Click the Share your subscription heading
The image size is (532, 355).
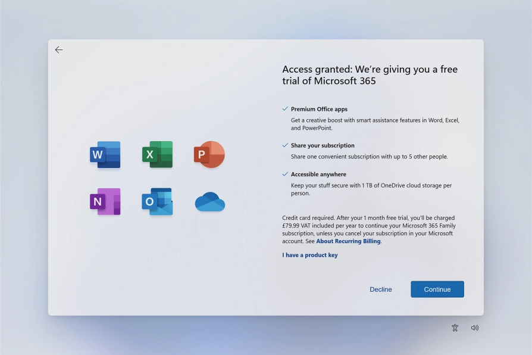pyautogui.click(x=322, y=145)
